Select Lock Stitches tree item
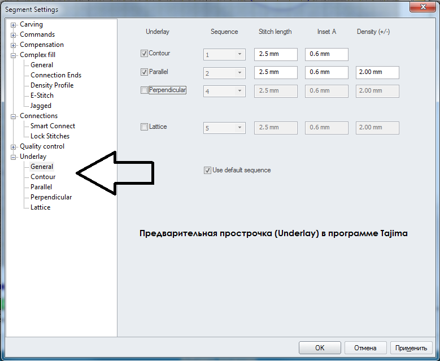This screenshot has height=361, width=440. click(50, 136)
